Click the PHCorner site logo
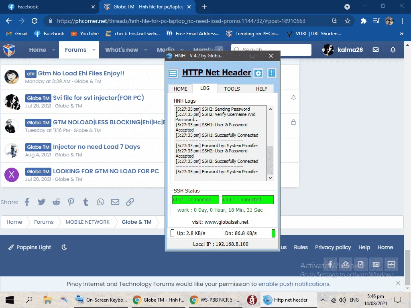This screenshot has height=308, width=411. coord(9,50)
